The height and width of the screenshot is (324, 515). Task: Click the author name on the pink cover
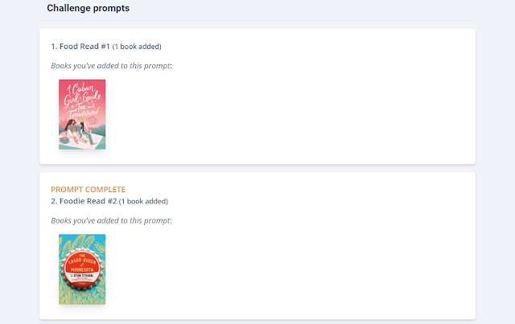tap(92, 120)
